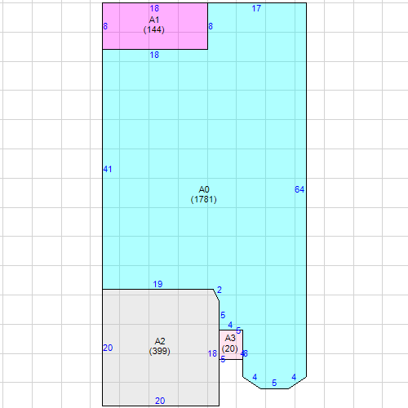Click the 17 dimension on the top edge
Viewport: 408px width, 408px height.
[x=256, y=8]
